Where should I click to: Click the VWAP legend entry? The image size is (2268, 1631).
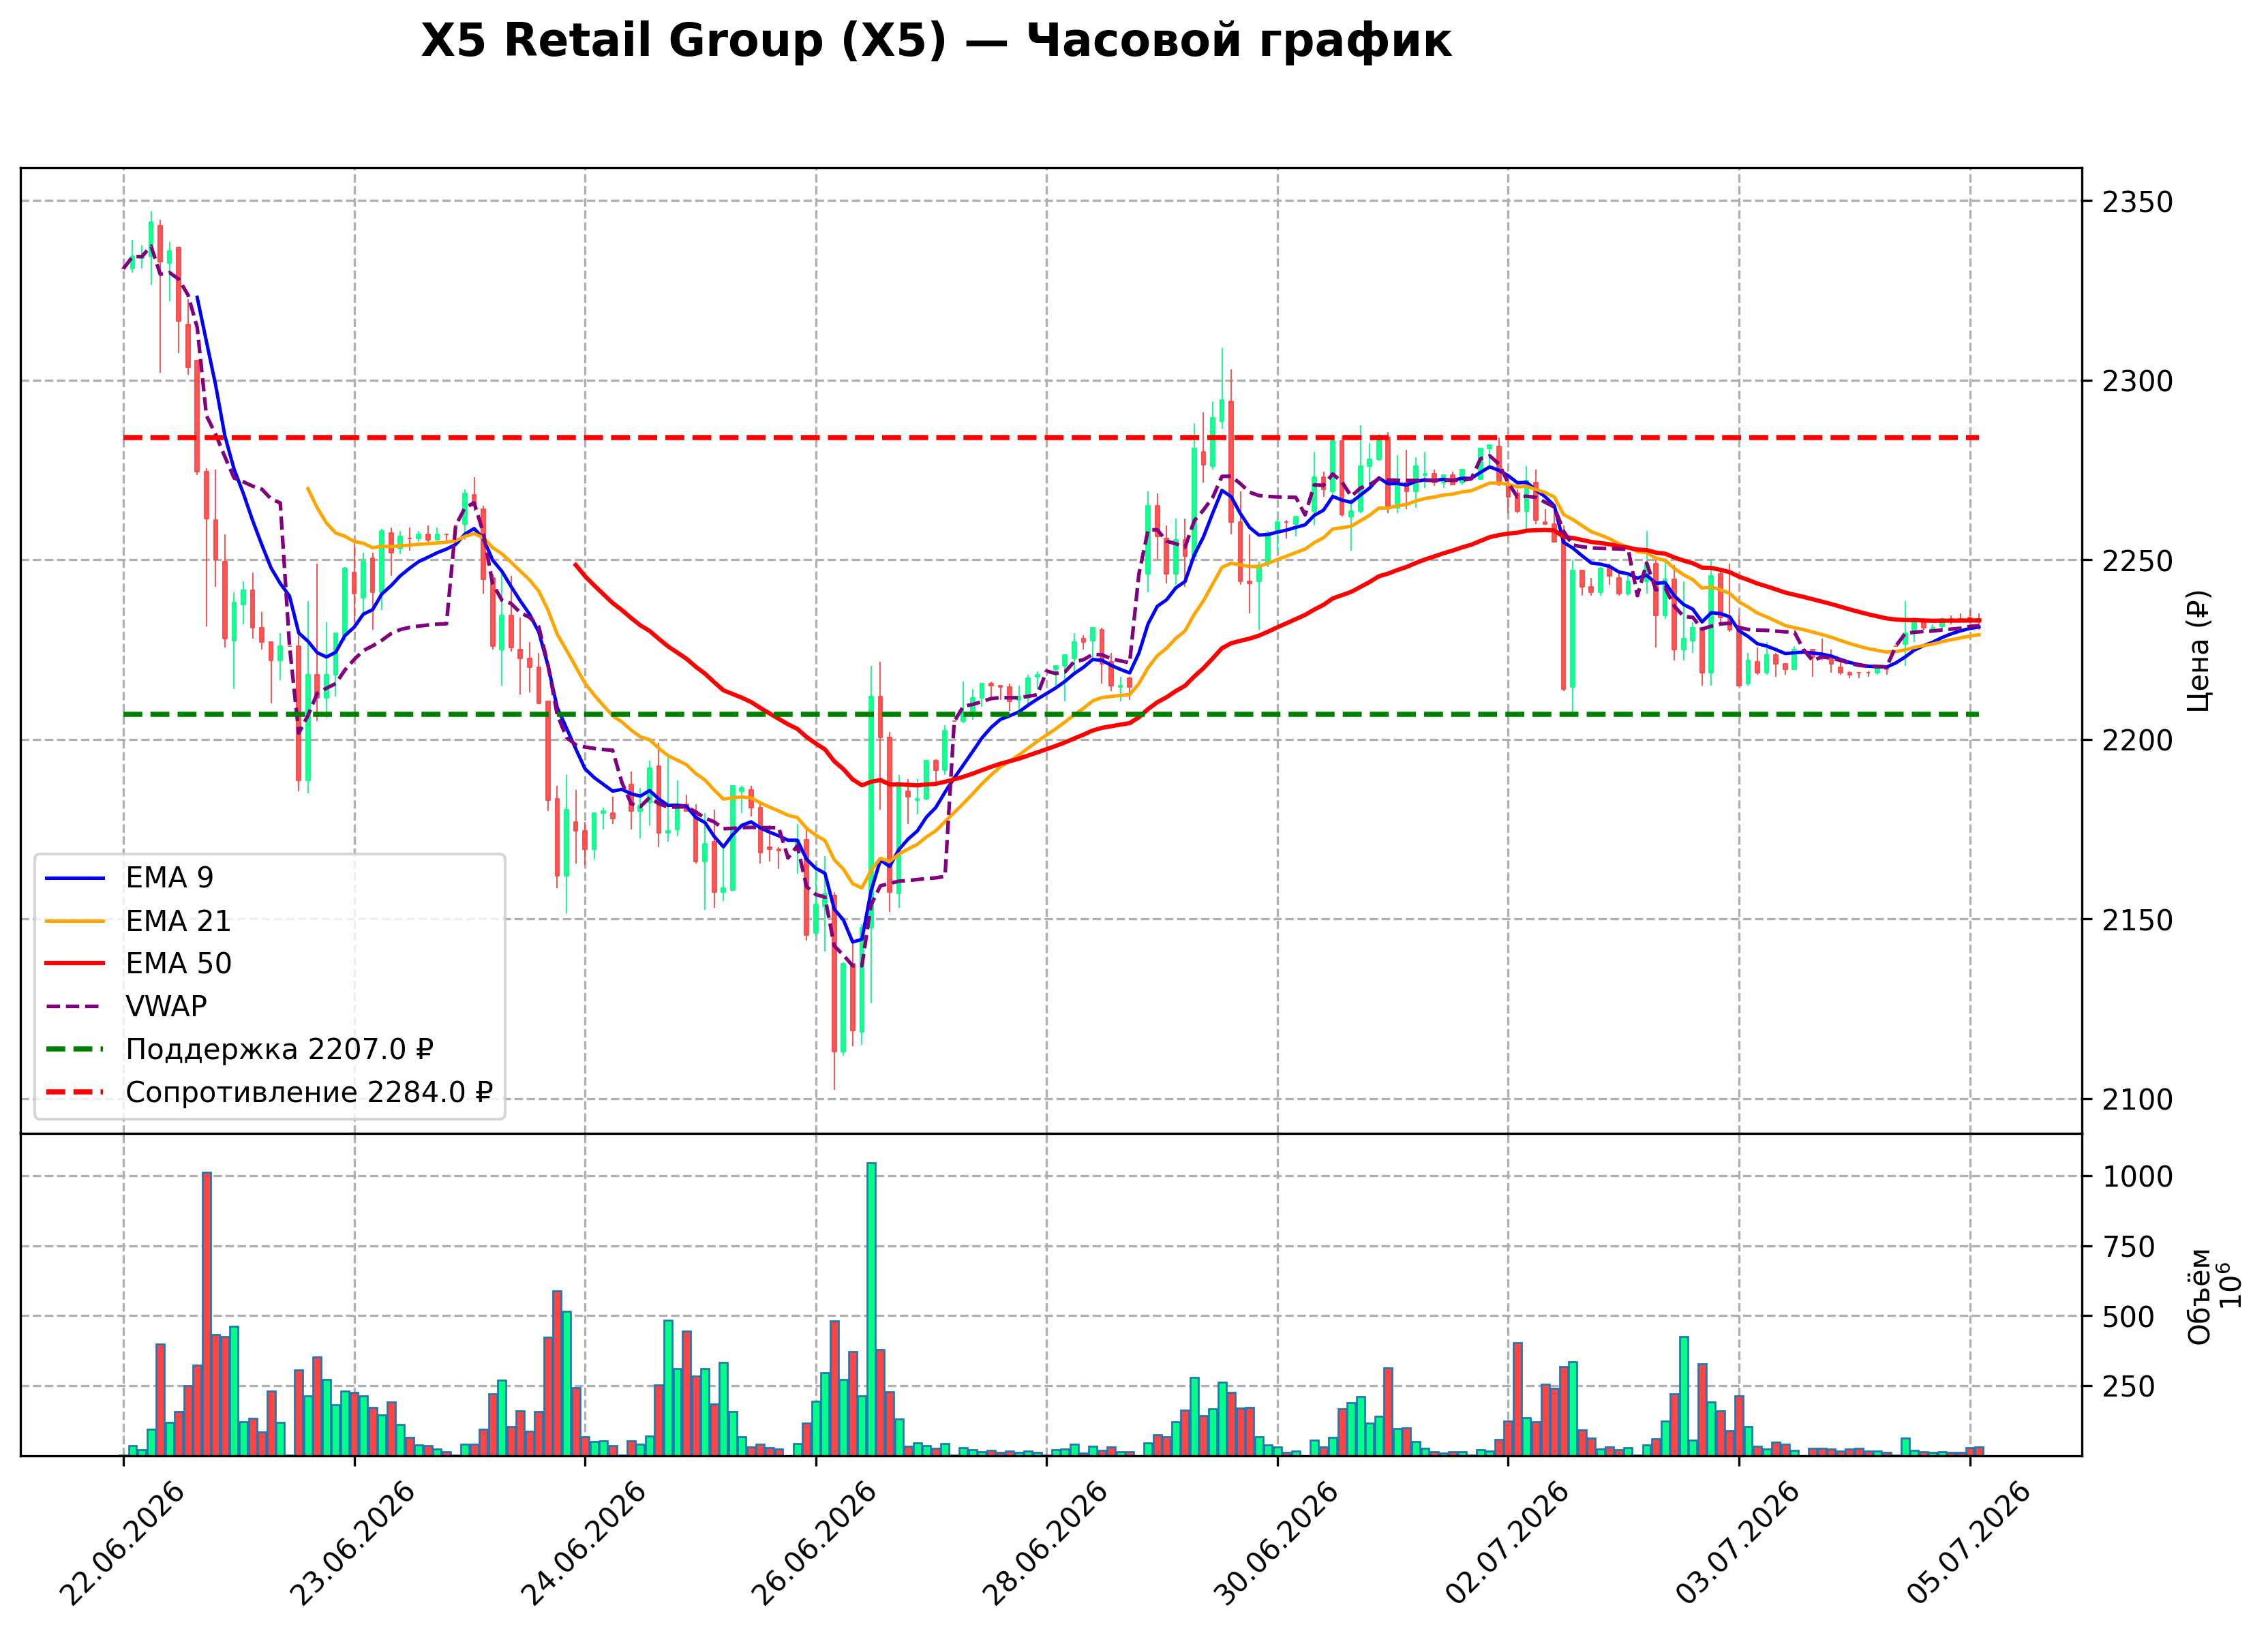tap(126, 1006)
